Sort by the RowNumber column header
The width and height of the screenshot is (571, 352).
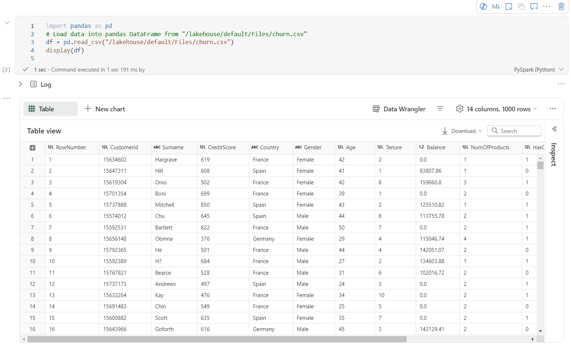click(72, 147)
